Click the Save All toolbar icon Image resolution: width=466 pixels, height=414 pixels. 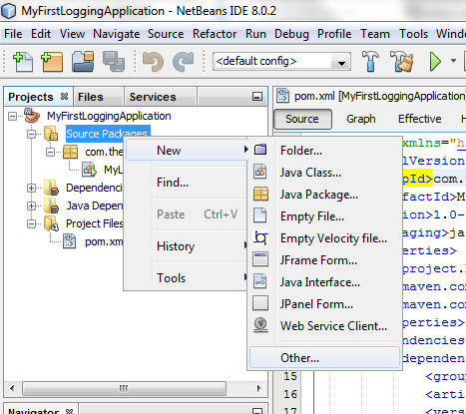[x=114, y=62]
